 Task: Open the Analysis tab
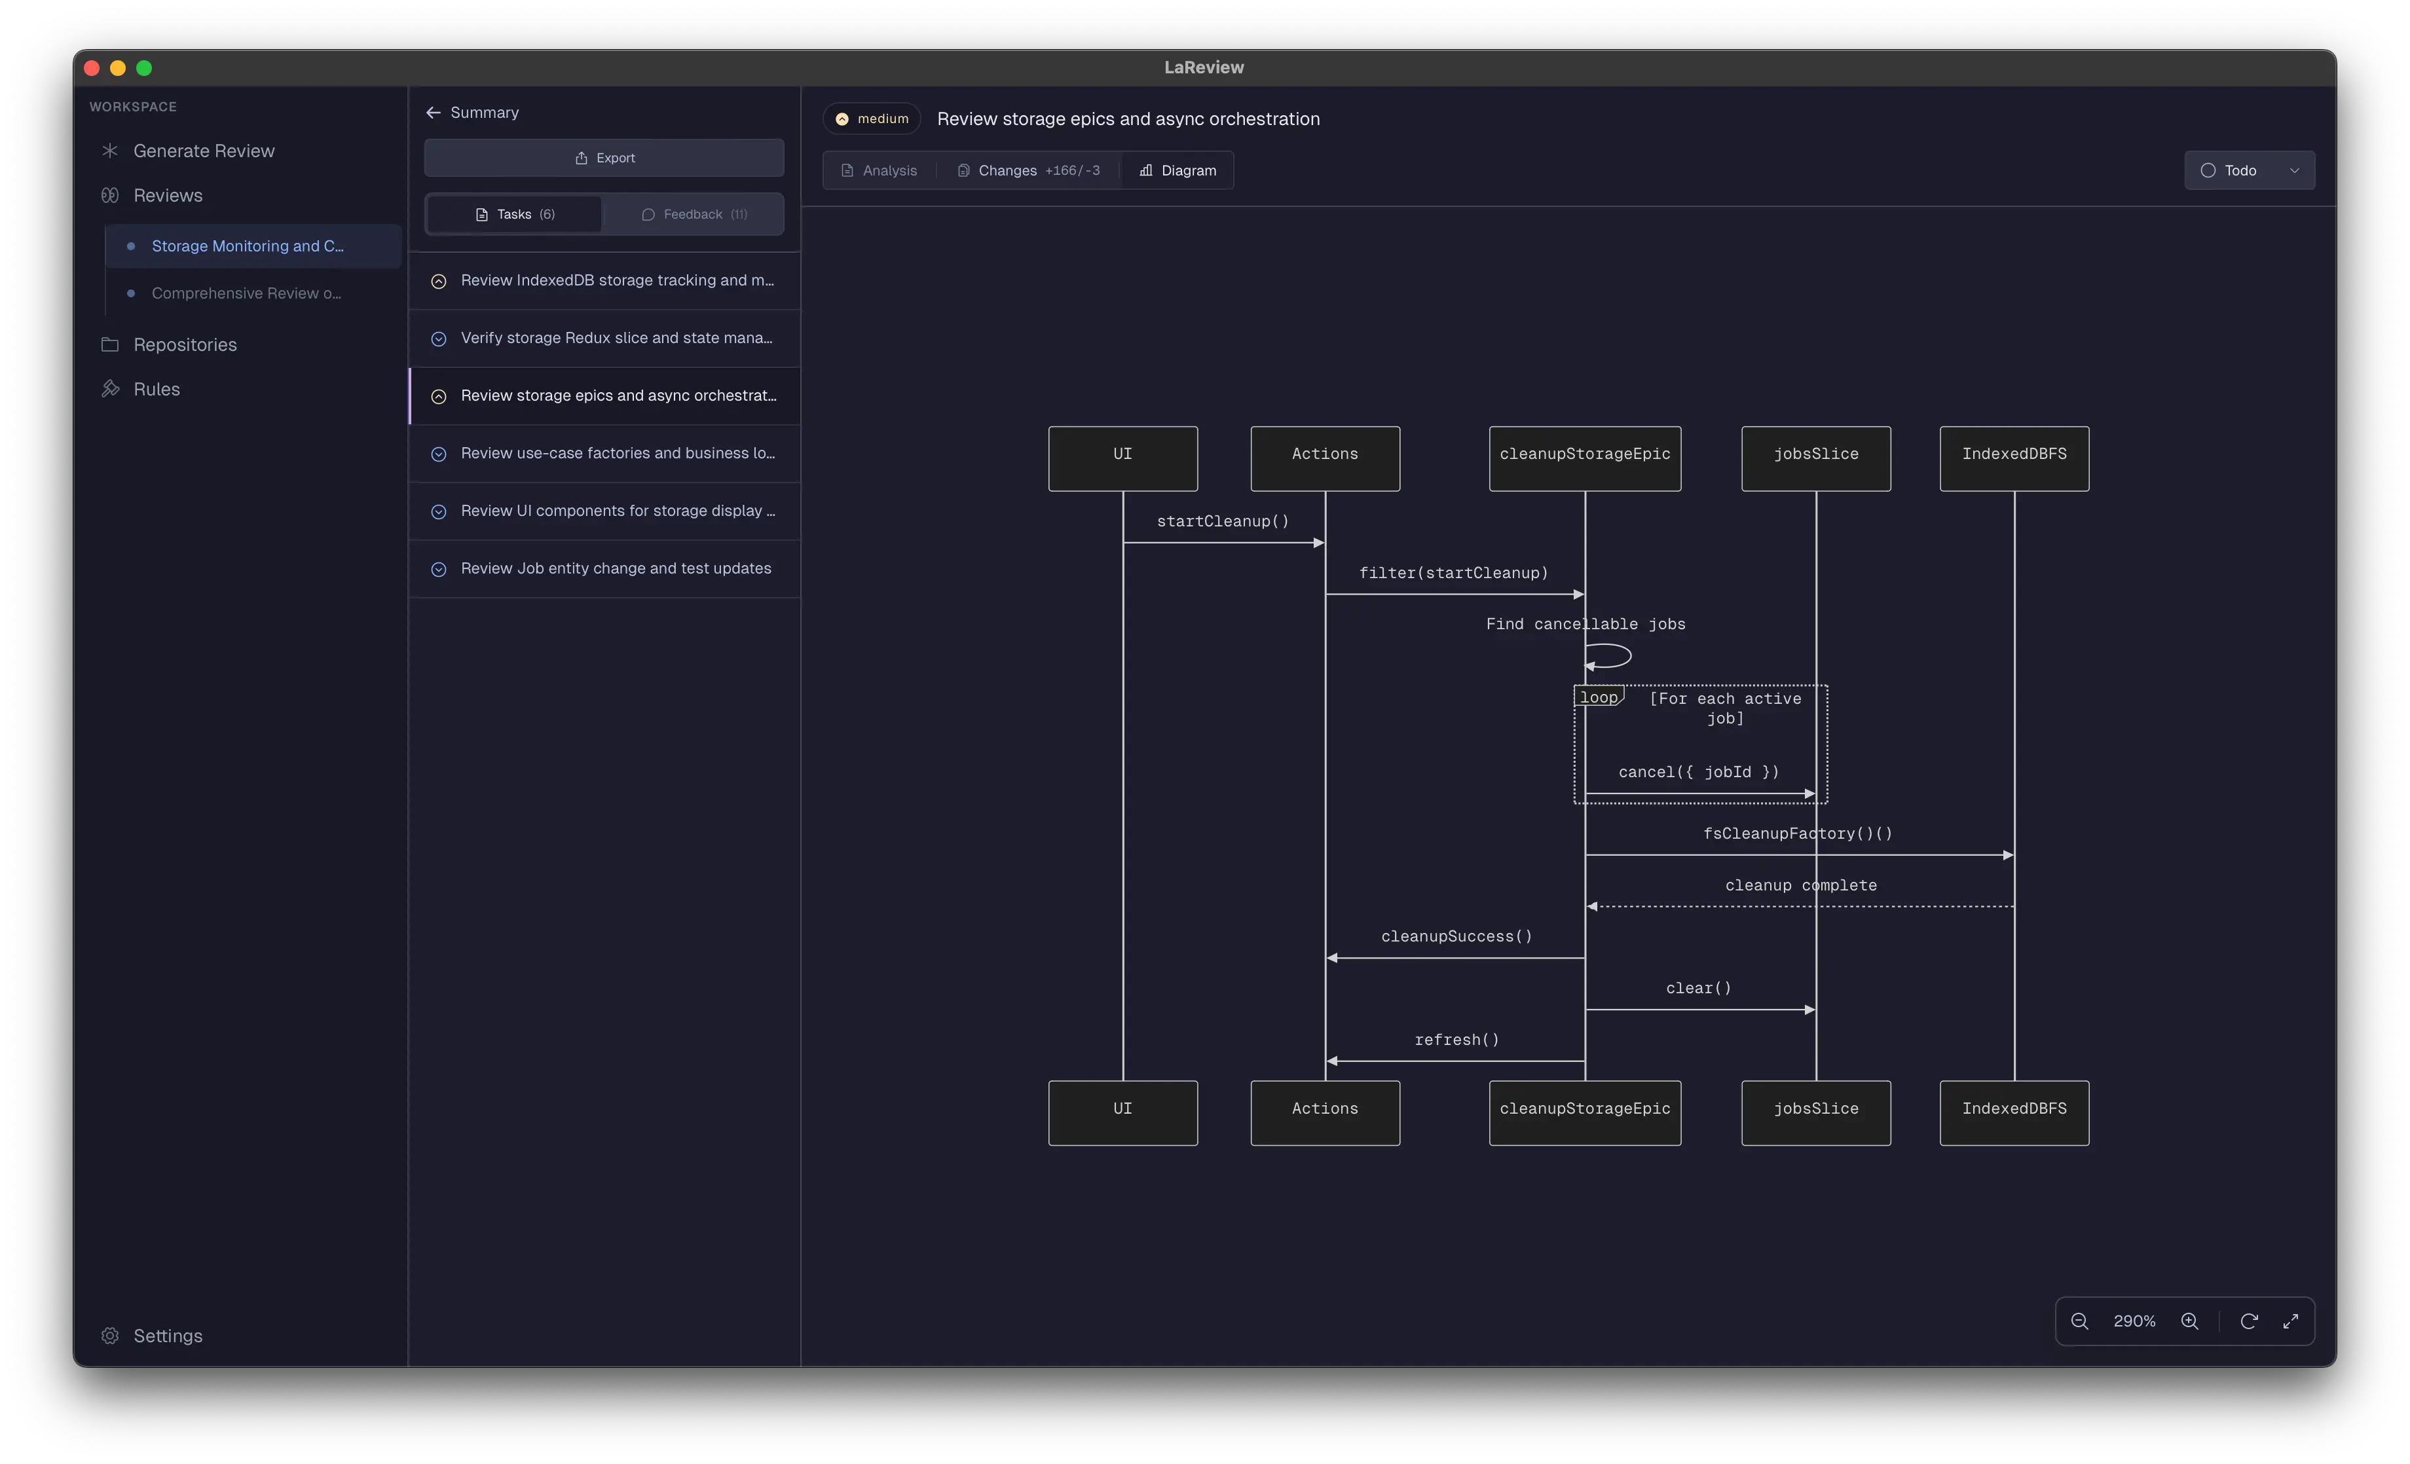(x=880, y=170)
